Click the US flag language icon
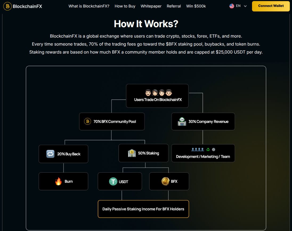292x231 pixels. (x=232, y=6)
